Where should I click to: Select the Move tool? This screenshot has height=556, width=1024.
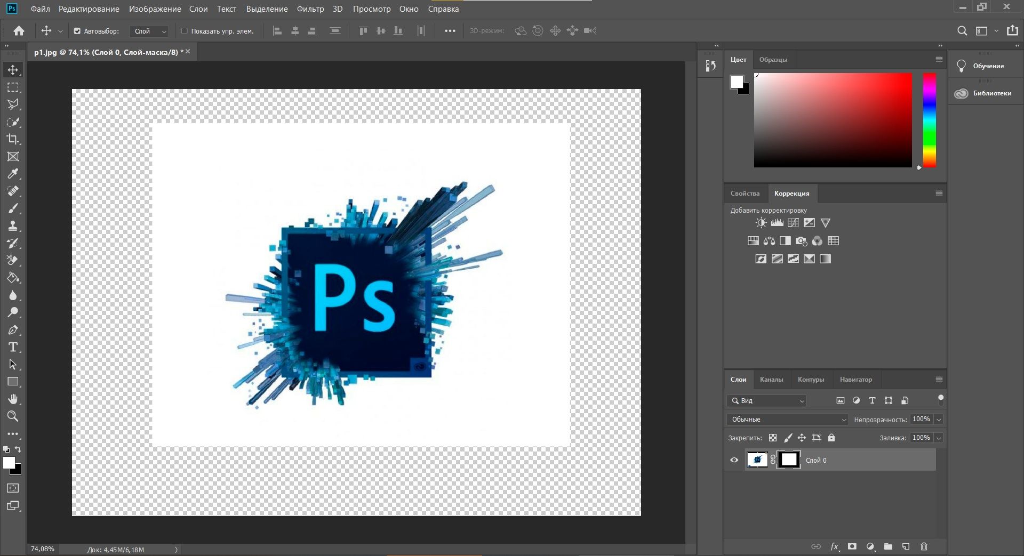13,70
